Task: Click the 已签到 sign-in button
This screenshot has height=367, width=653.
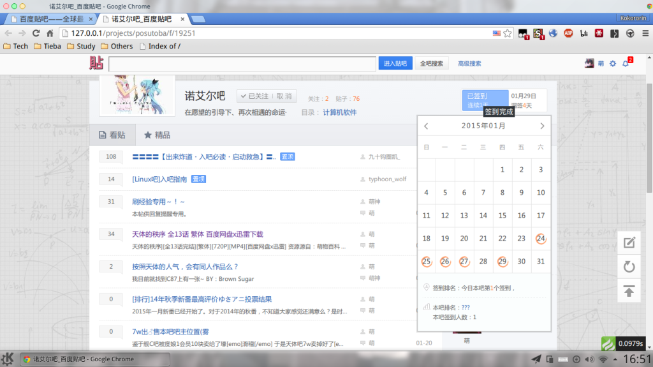Action: (485, 100)
